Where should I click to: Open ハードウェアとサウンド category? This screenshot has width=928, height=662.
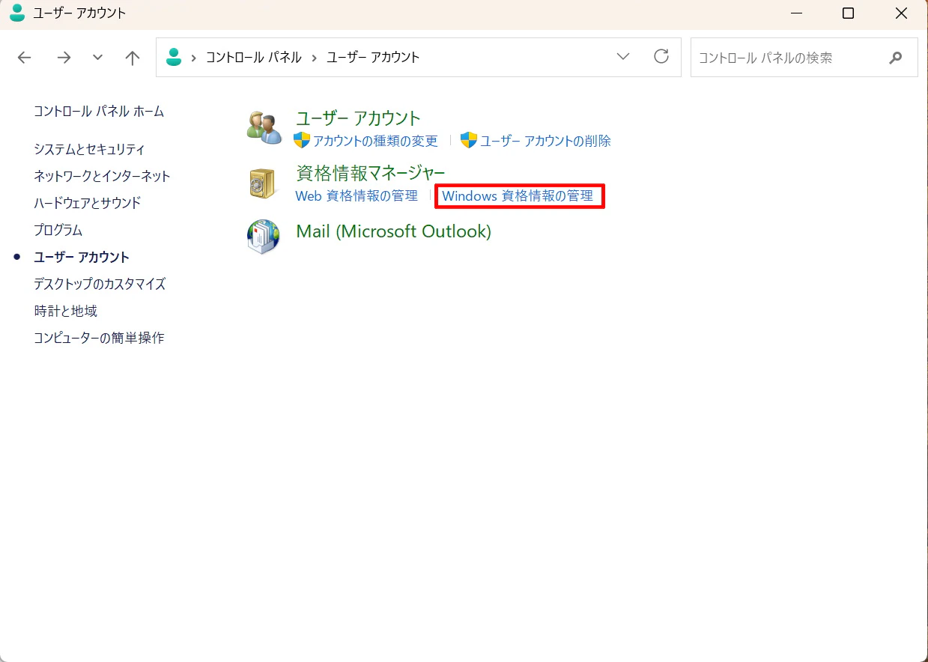coord(87,204)
